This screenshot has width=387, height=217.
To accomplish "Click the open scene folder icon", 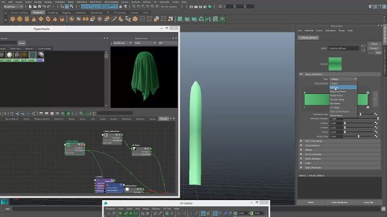I will click(x=35, y=7).
